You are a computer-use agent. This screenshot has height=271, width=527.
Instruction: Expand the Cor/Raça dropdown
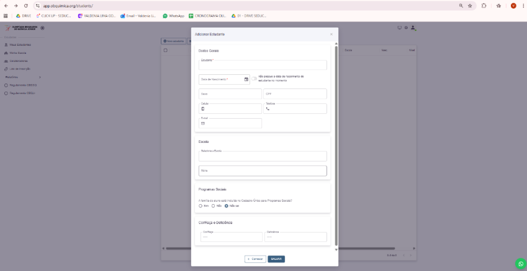click(x=231, y=237)
